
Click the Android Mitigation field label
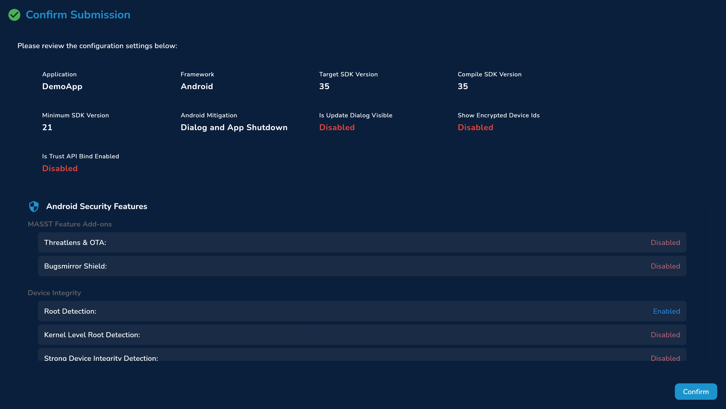click(x=209, y=115)
